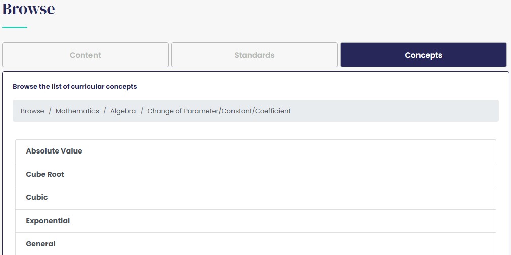Screen dimensions: 511x255
Task: Click the 'Browse the list of curricular concepts' text
Action: [75, 87]
